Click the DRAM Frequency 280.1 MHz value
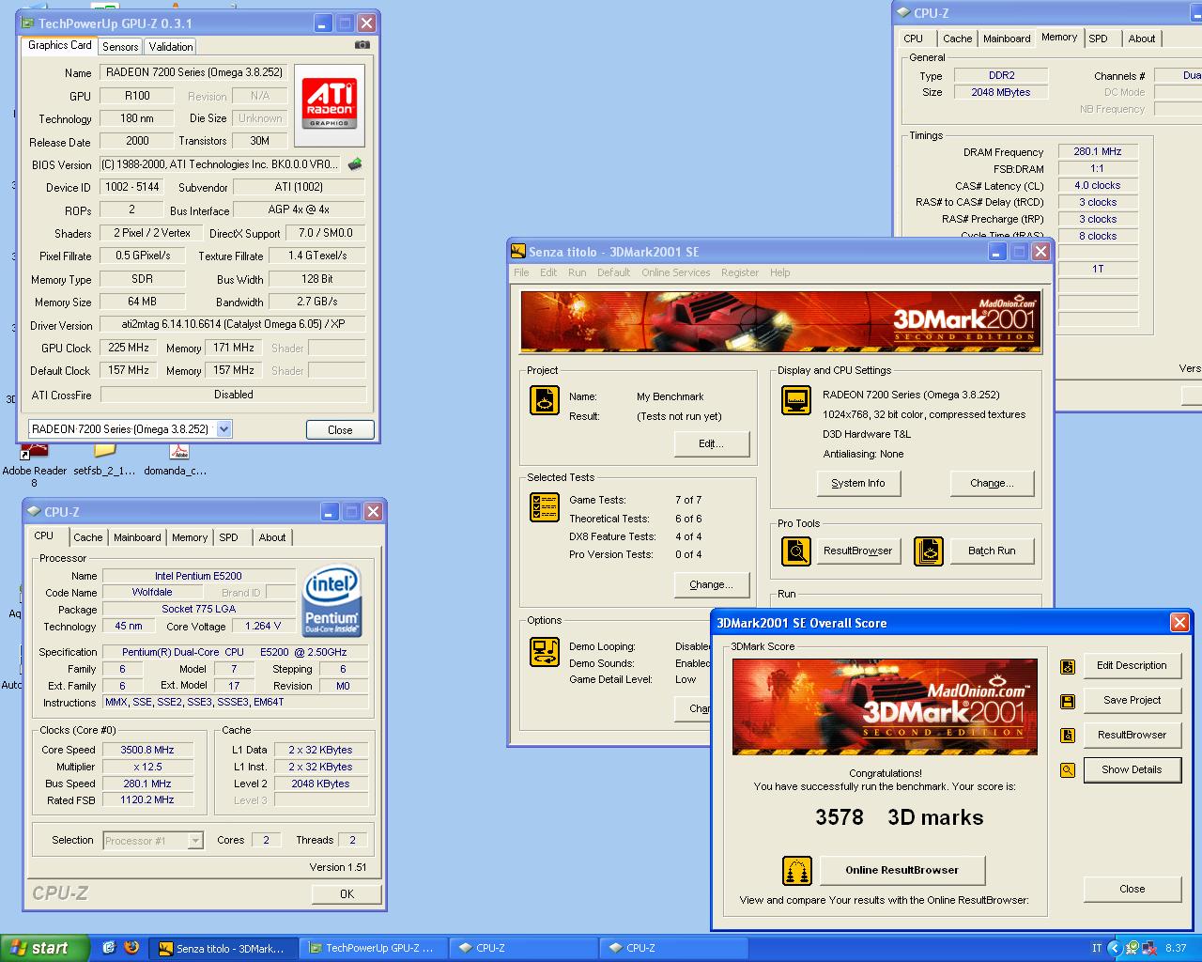 click(x=1098, y=151)
